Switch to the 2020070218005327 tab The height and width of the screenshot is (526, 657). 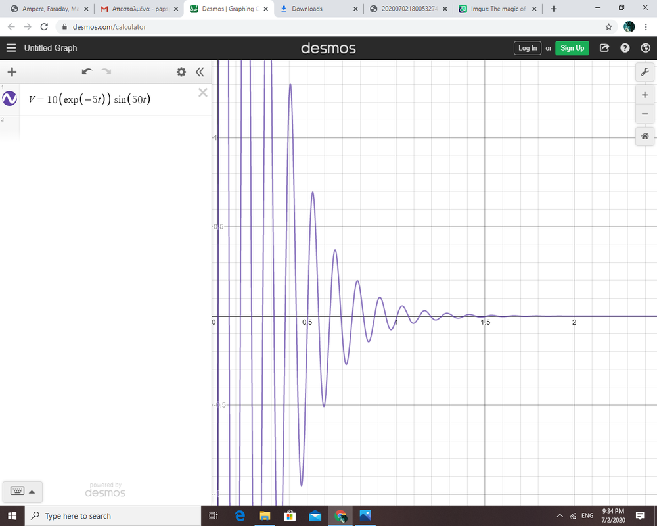coord(409,9)
